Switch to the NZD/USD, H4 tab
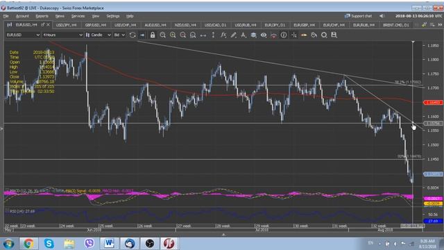This screenshot has height=250, width=444. click(185, 25)
